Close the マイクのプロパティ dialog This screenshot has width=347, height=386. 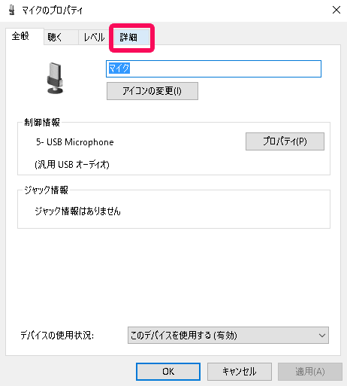point(336,10)
